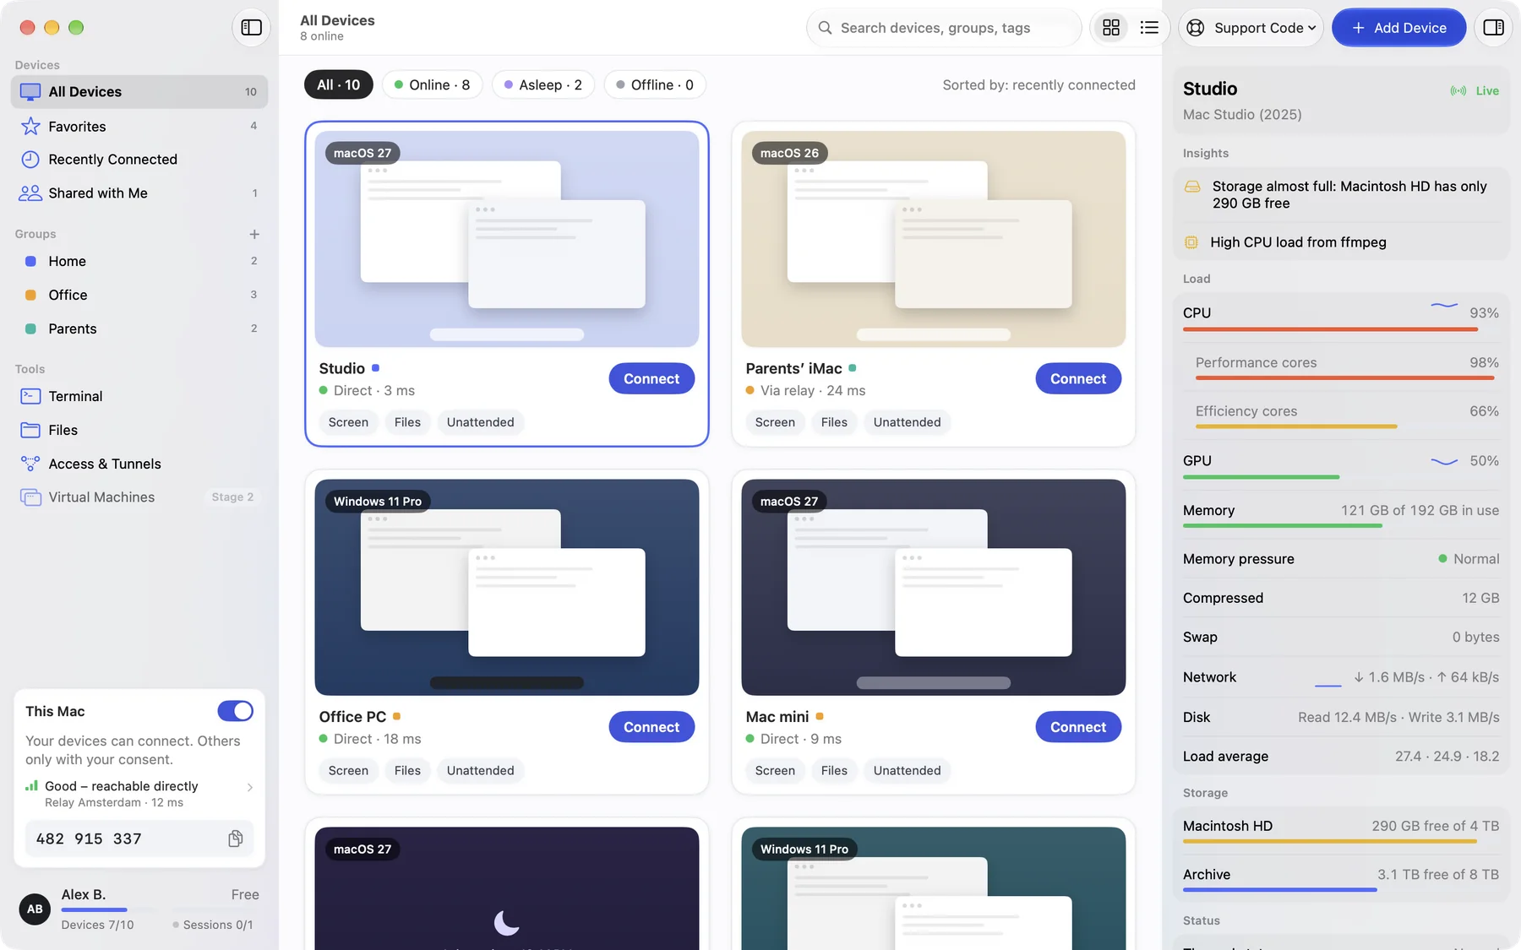Connect to Parents' iMac
1521x950 pixels.
point(1078,378)
